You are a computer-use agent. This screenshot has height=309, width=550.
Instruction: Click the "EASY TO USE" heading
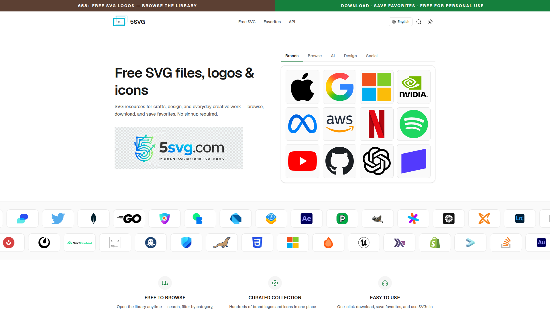385,298
